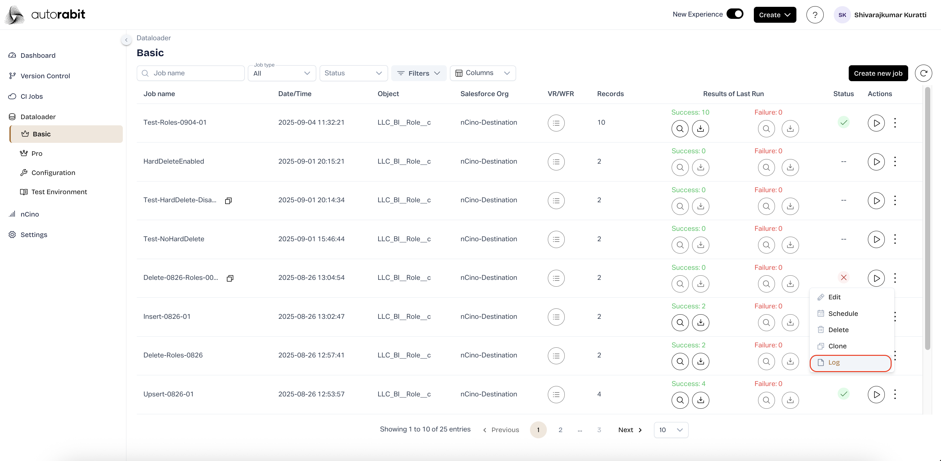Screen dimensions: 941x461
Task: Expand the Columns selector dropdown
Action: pos(482,73)
